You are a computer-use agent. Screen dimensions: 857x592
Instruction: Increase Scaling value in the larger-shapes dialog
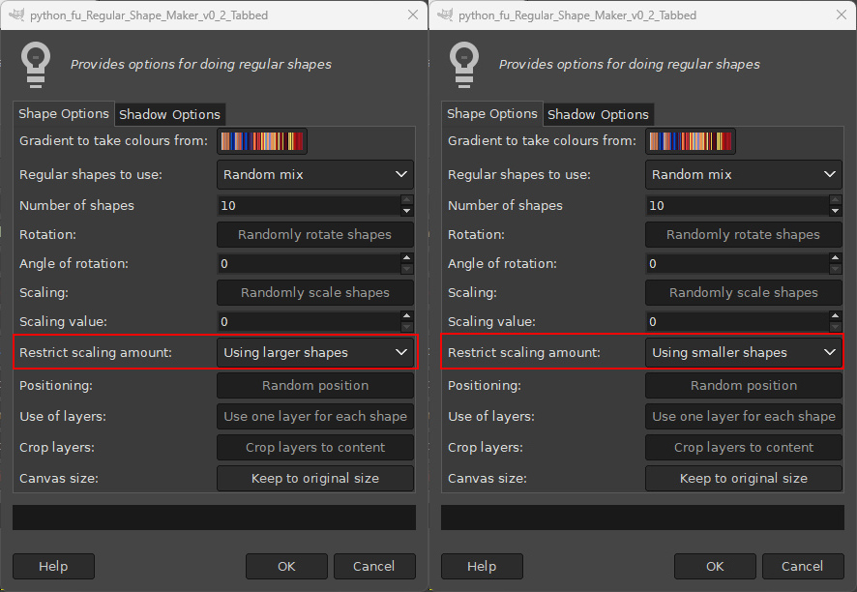tap(406, 316)
